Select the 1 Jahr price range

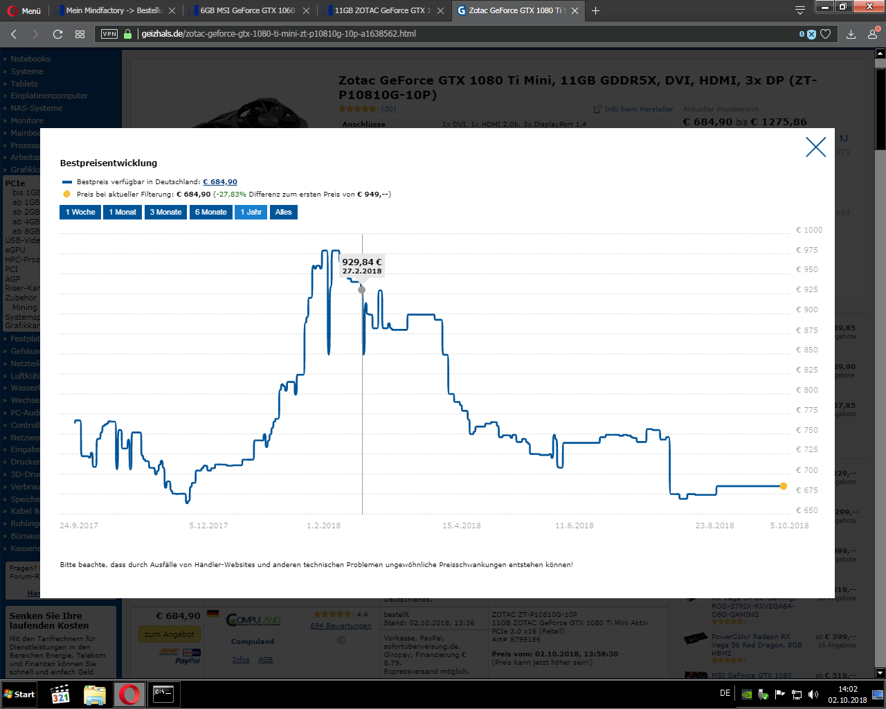(x=251, y=212)
